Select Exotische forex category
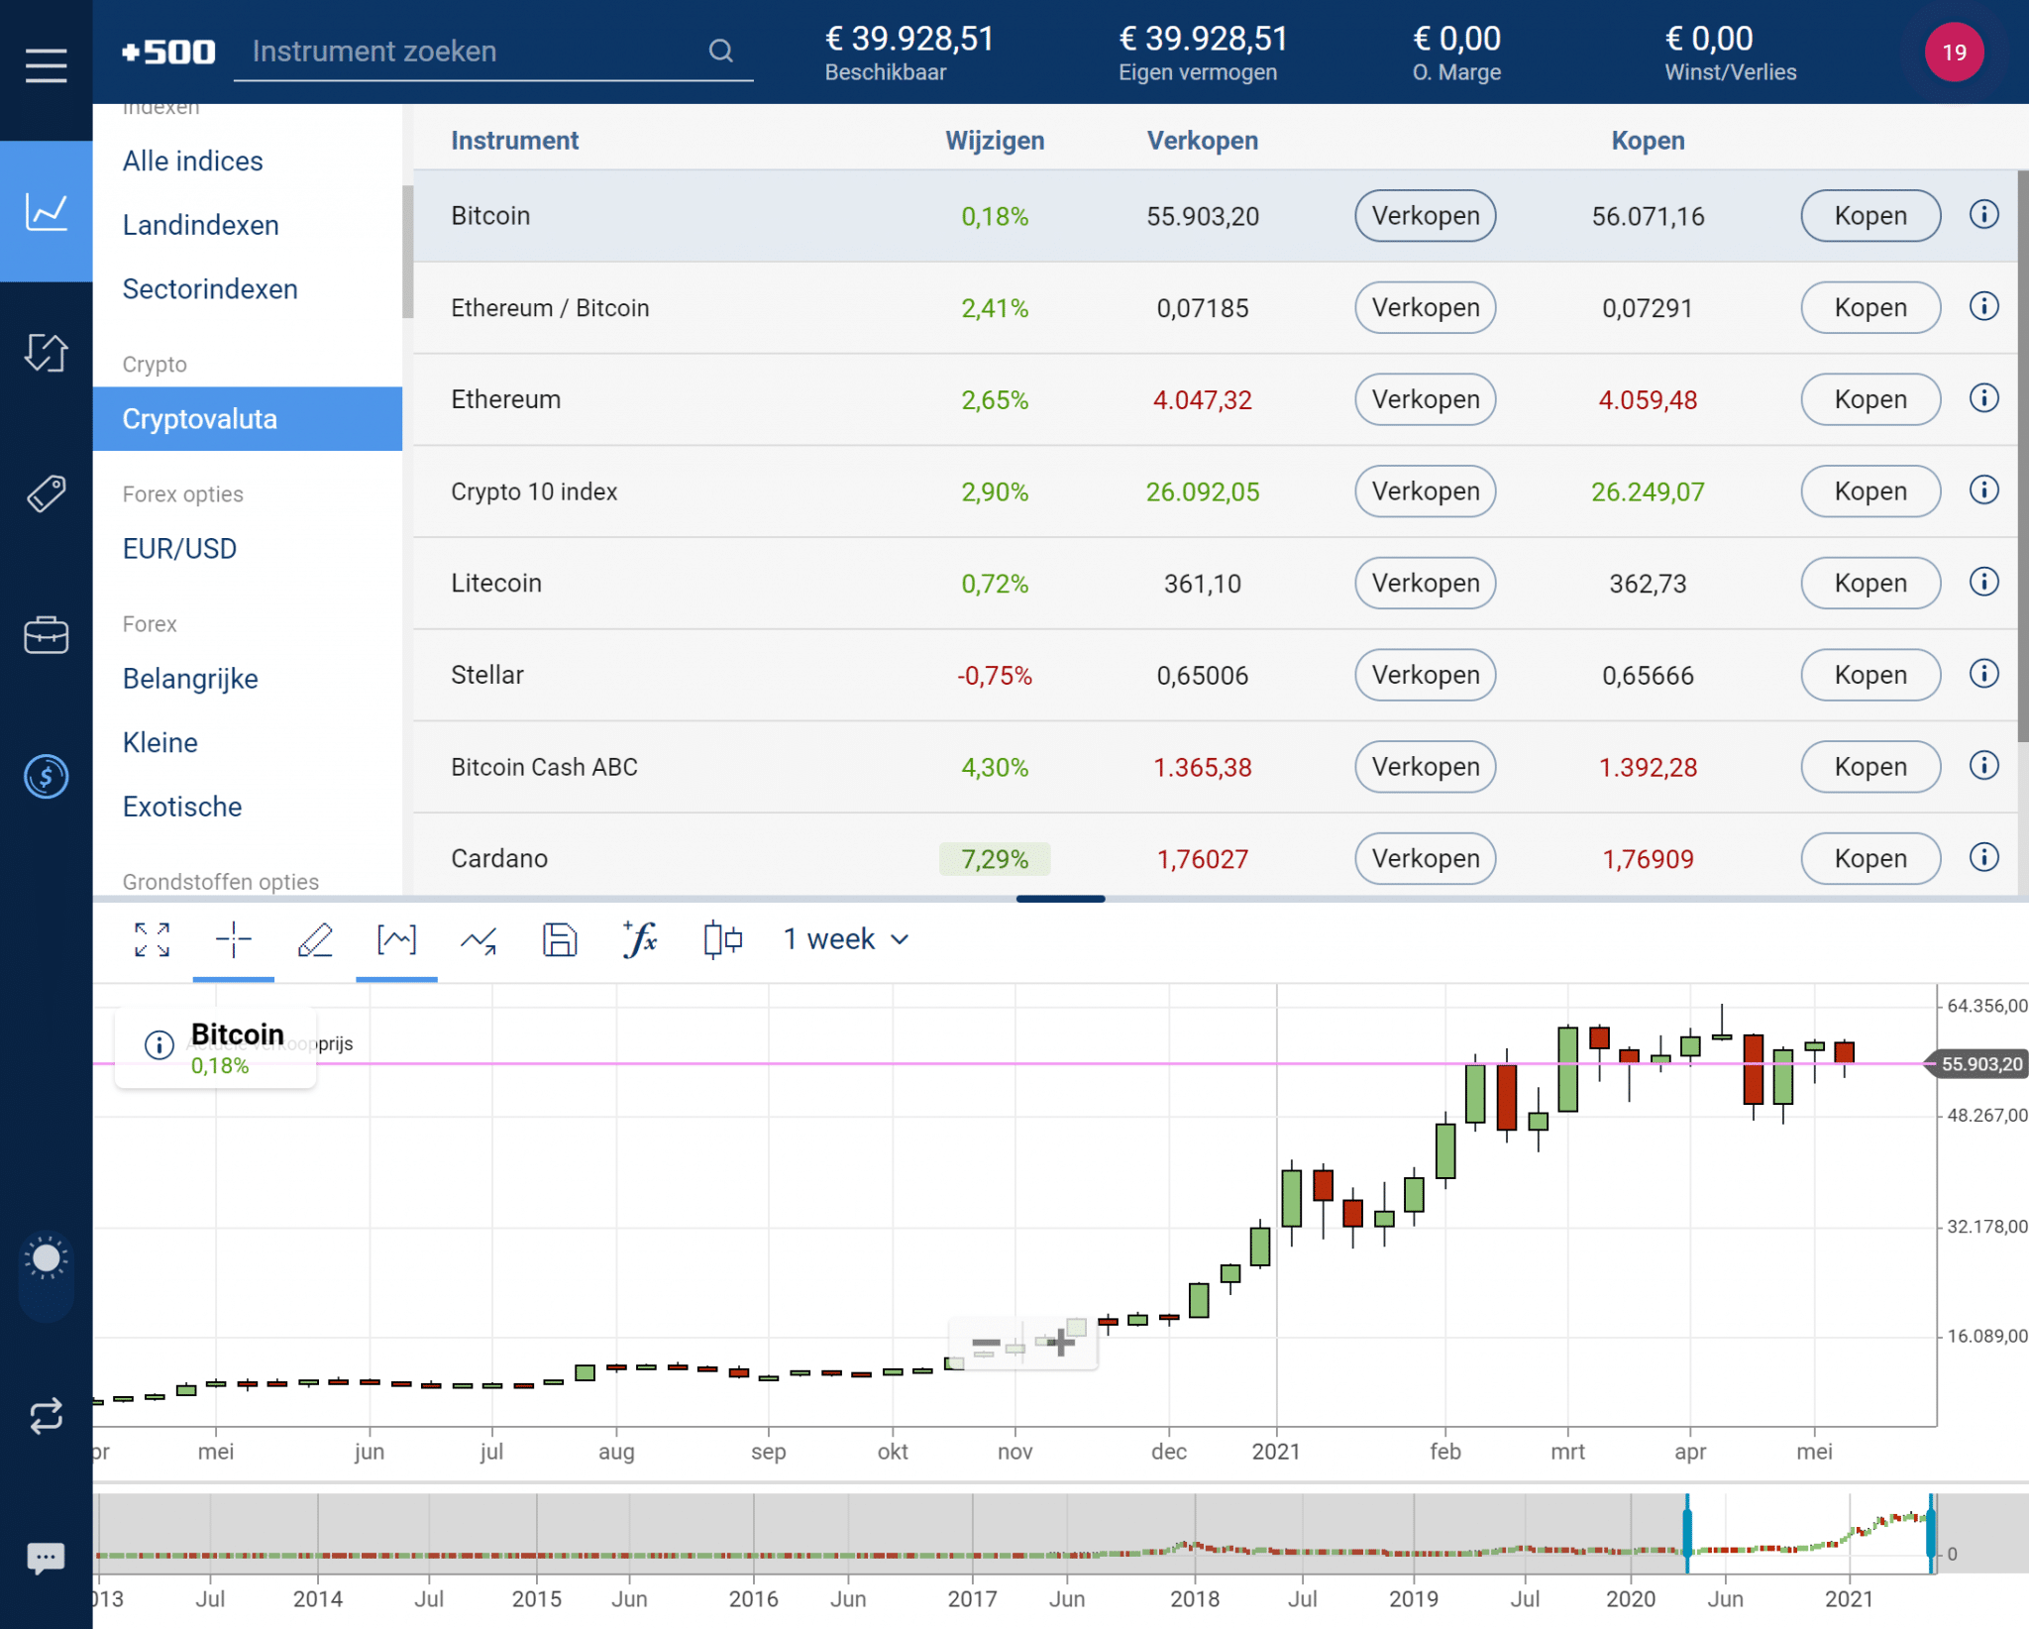Screen dimensions: 2029x1629 [x=248, y=807]
